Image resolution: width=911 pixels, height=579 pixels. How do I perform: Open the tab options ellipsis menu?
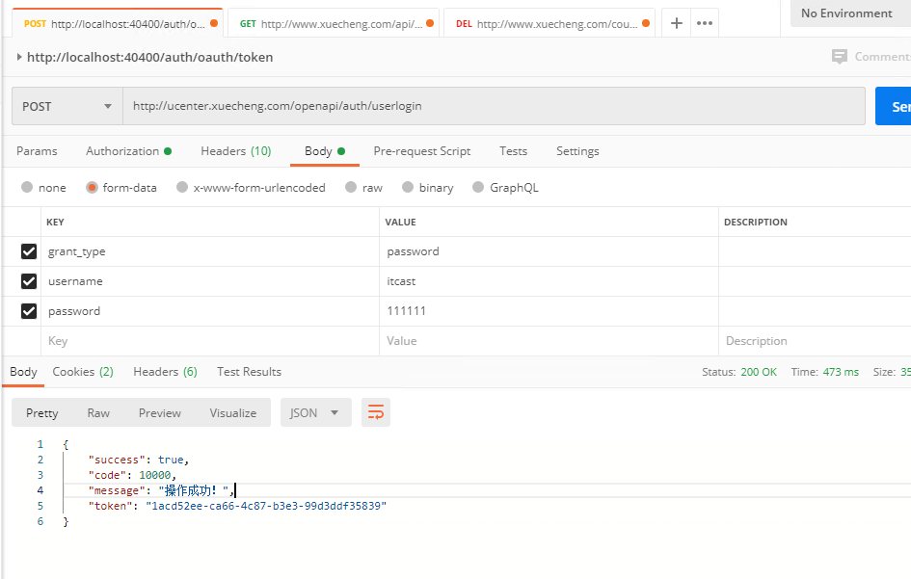(705, 23)
